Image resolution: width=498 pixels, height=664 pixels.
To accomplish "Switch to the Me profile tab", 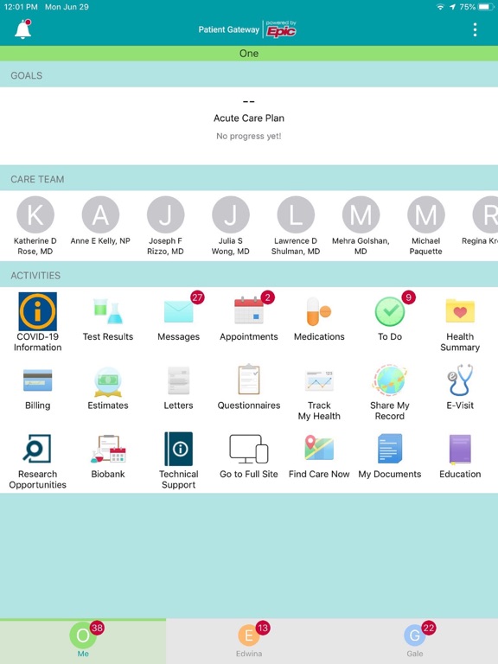I will click(83, 641).
